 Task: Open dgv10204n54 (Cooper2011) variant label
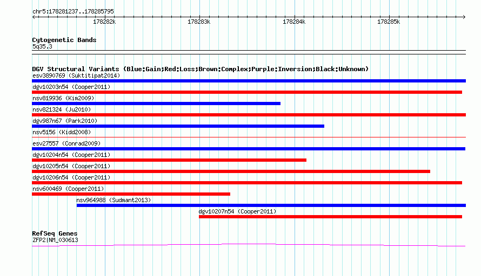point(71,155)
